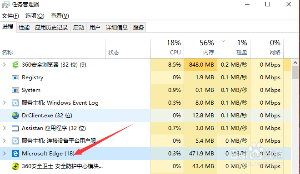The image size is (300, 174).
Task: Sort by the 内存 56% column header
Action: [x=200, y=48]
